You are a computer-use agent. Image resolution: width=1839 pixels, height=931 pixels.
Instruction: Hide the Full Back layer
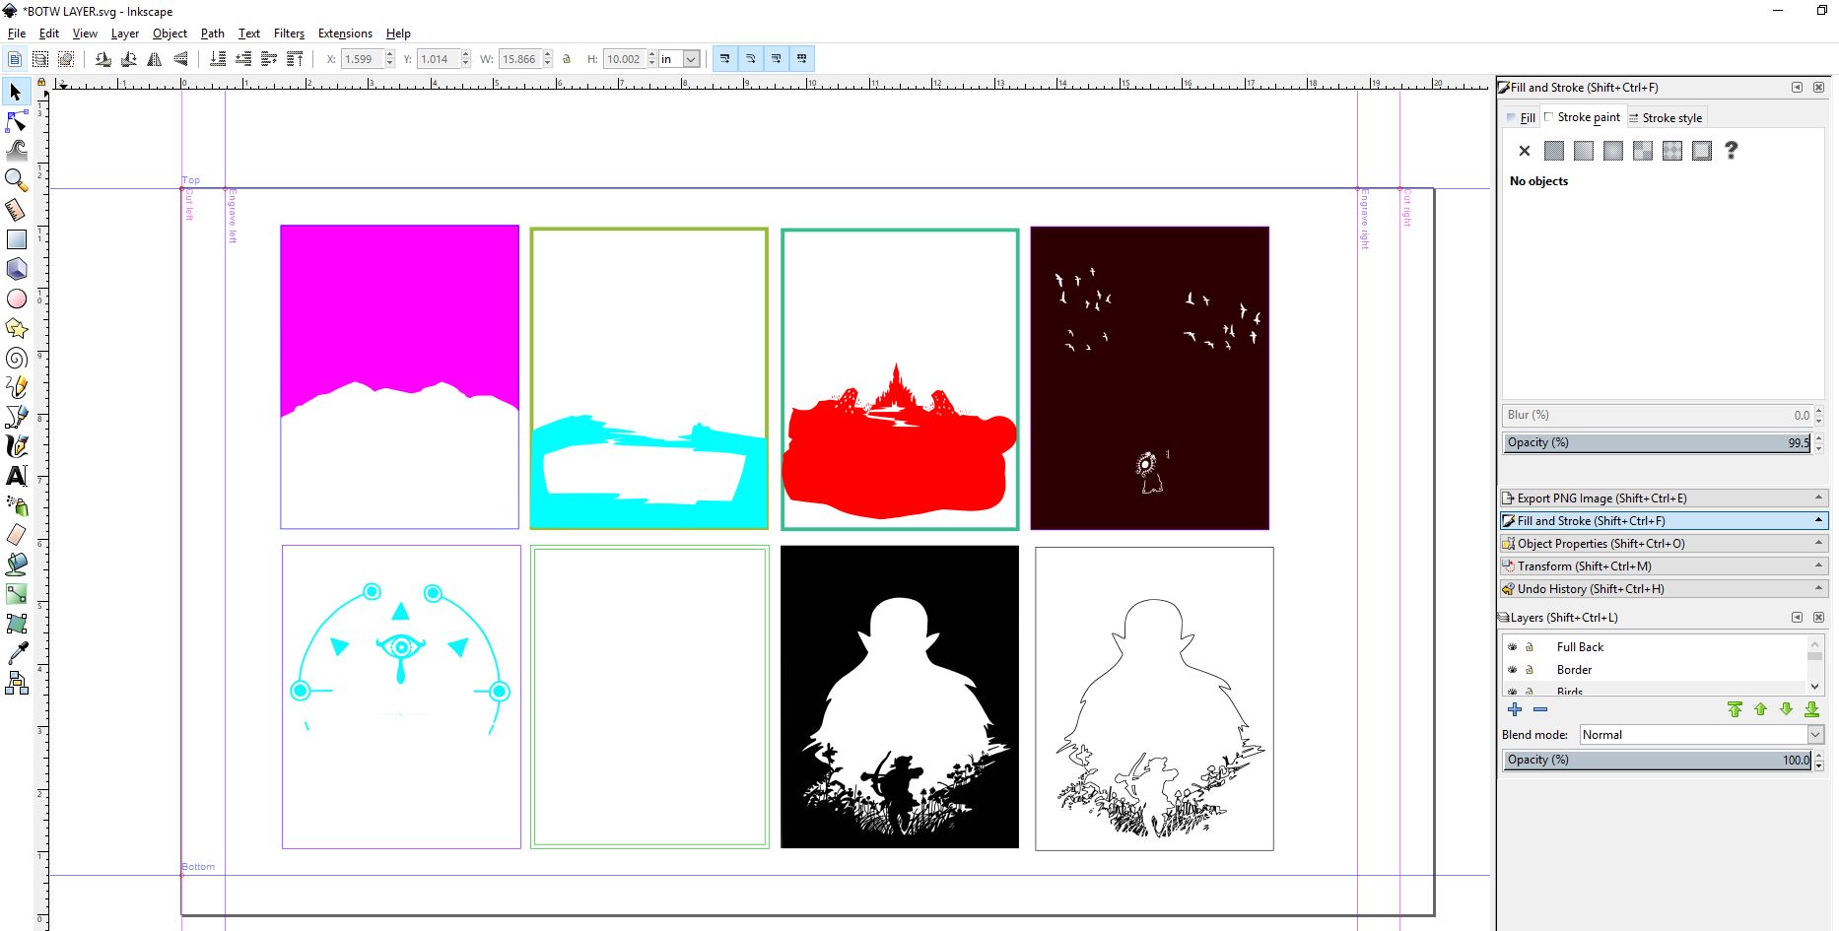[1513, 647]
